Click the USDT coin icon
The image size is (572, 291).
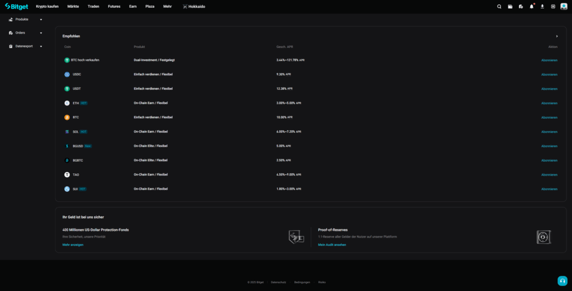[x=67, y=89]
